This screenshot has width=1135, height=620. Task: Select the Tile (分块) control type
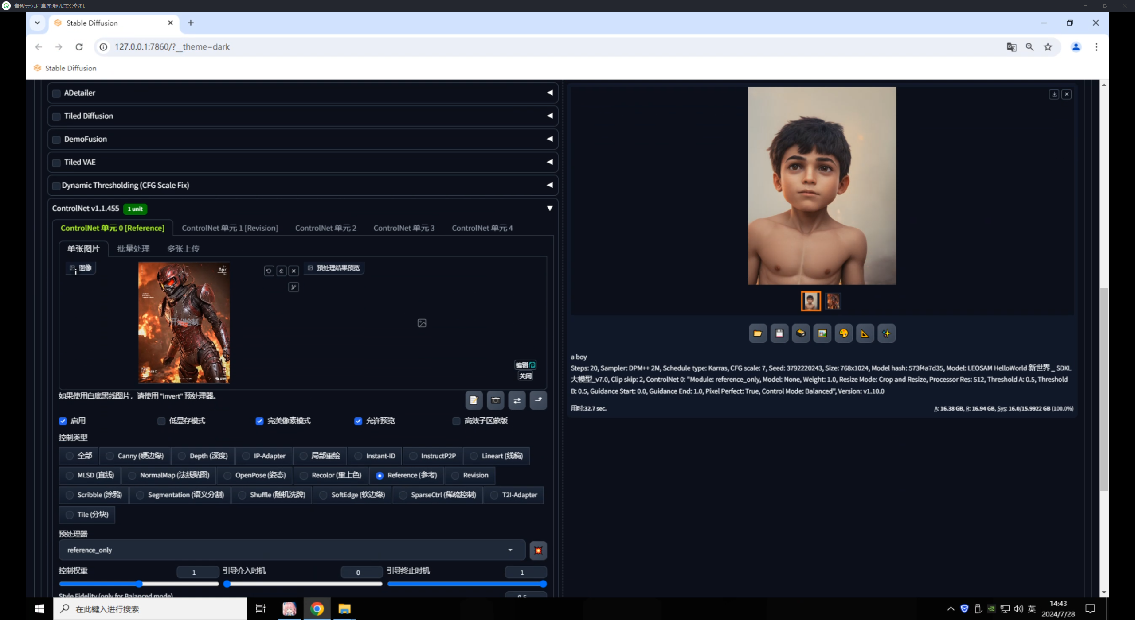click(87, 515)
